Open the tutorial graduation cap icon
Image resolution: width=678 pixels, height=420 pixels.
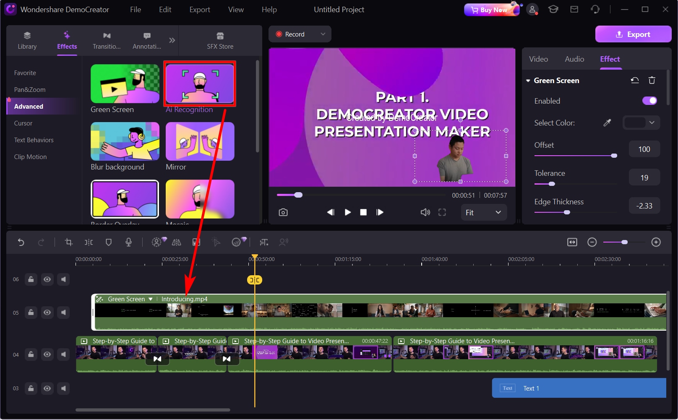coord(553,9)
